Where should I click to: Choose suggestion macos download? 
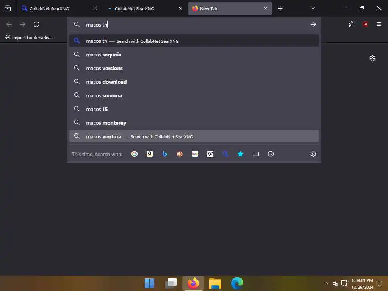coord(194,82)
